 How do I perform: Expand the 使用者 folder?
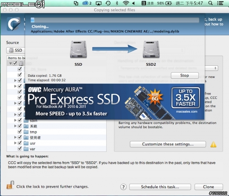(x=15, y=137)
